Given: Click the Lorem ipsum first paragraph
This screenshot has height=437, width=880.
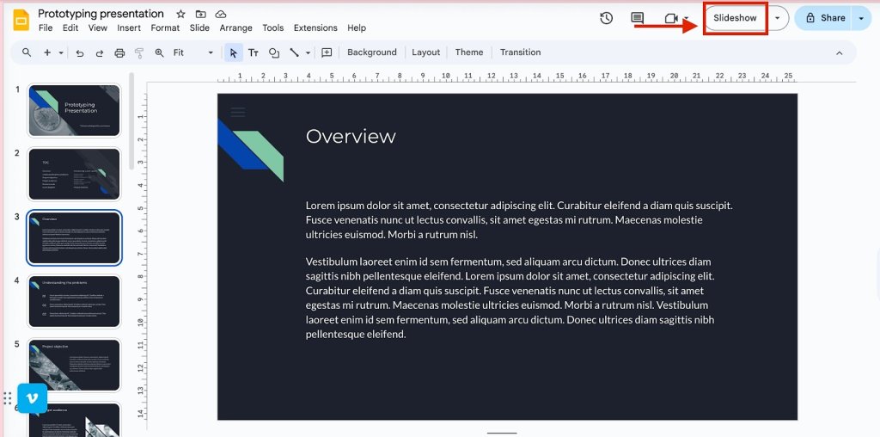Looking at the screenshot, I should coord(519,220).
